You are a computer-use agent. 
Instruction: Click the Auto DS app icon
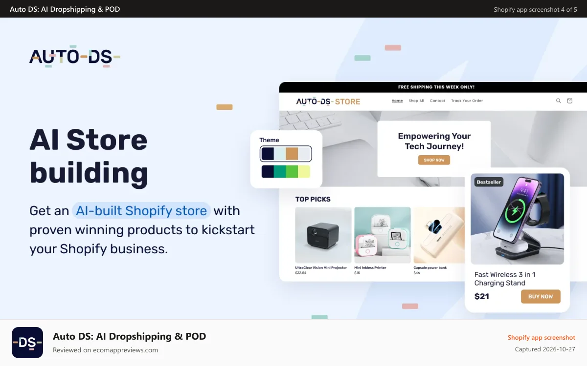(27, 343)
